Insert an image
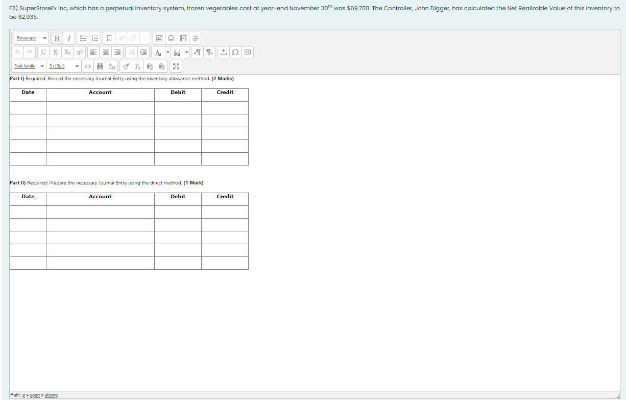The width and height of the screenshot is (626, 400). (x=159, y=38)
